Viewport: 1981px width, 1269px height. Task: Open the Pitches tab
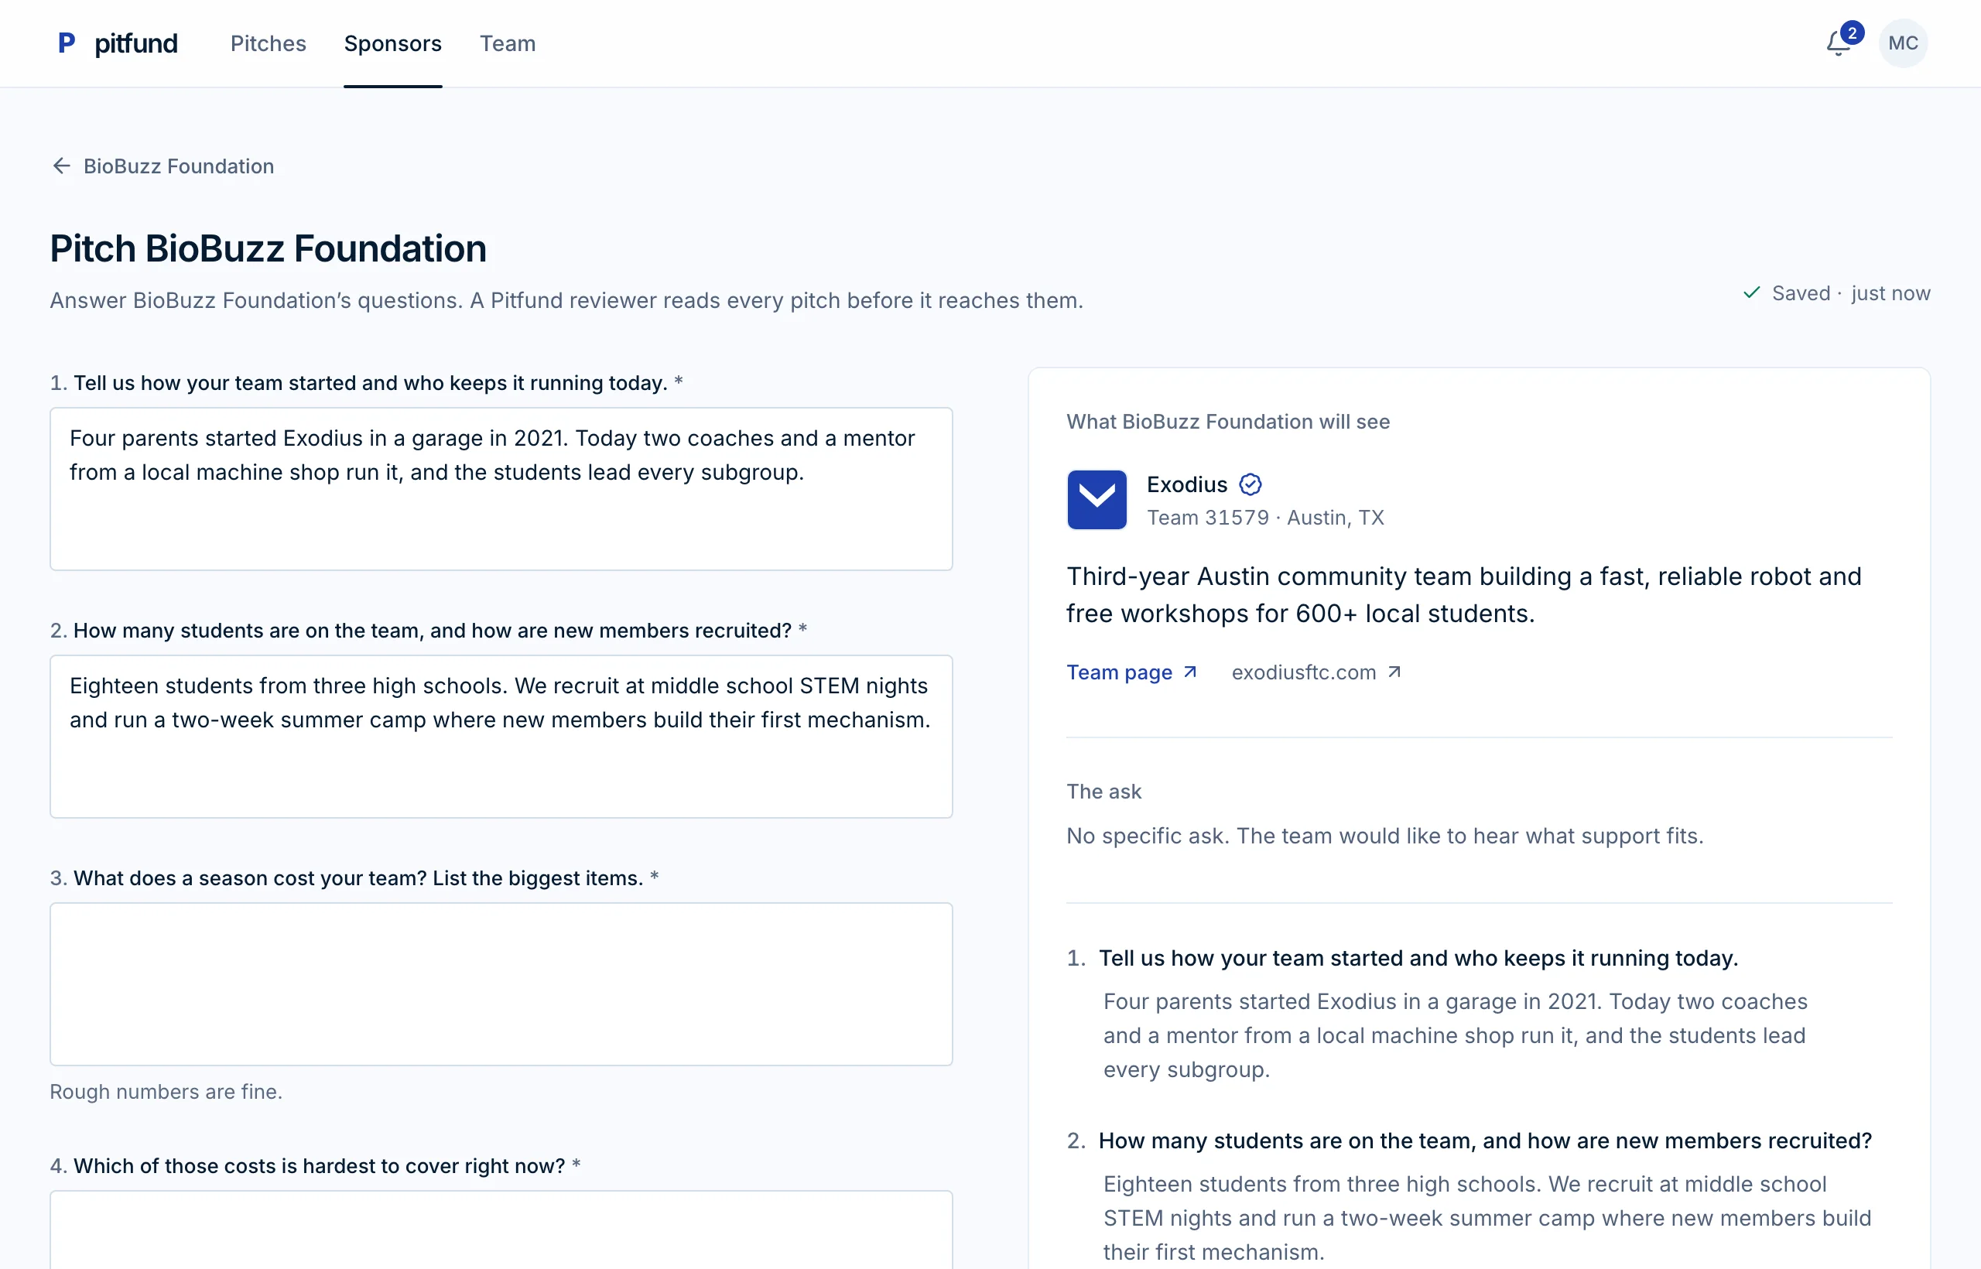(x=269, y=43)
